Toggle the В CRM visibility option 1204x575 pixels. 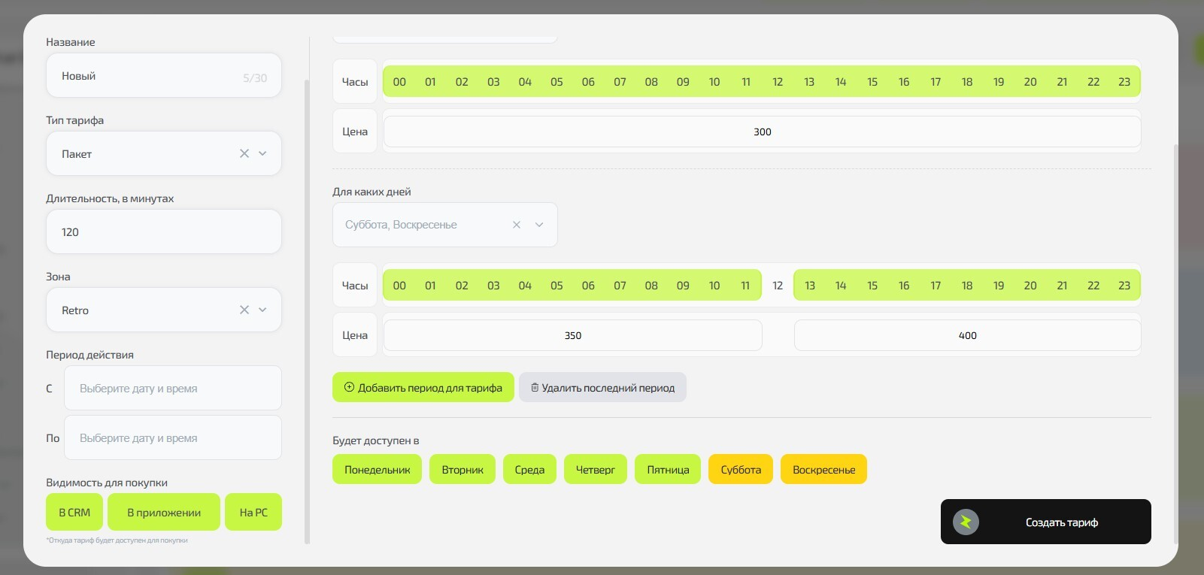click(x=74, y=513)
